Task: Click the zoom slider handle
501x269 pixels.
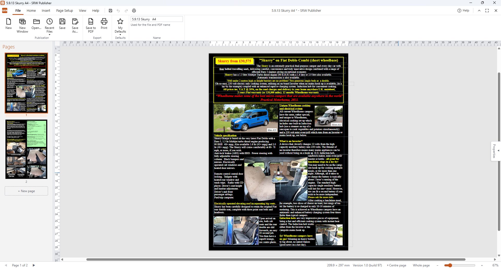Action: tap(450, 265)
